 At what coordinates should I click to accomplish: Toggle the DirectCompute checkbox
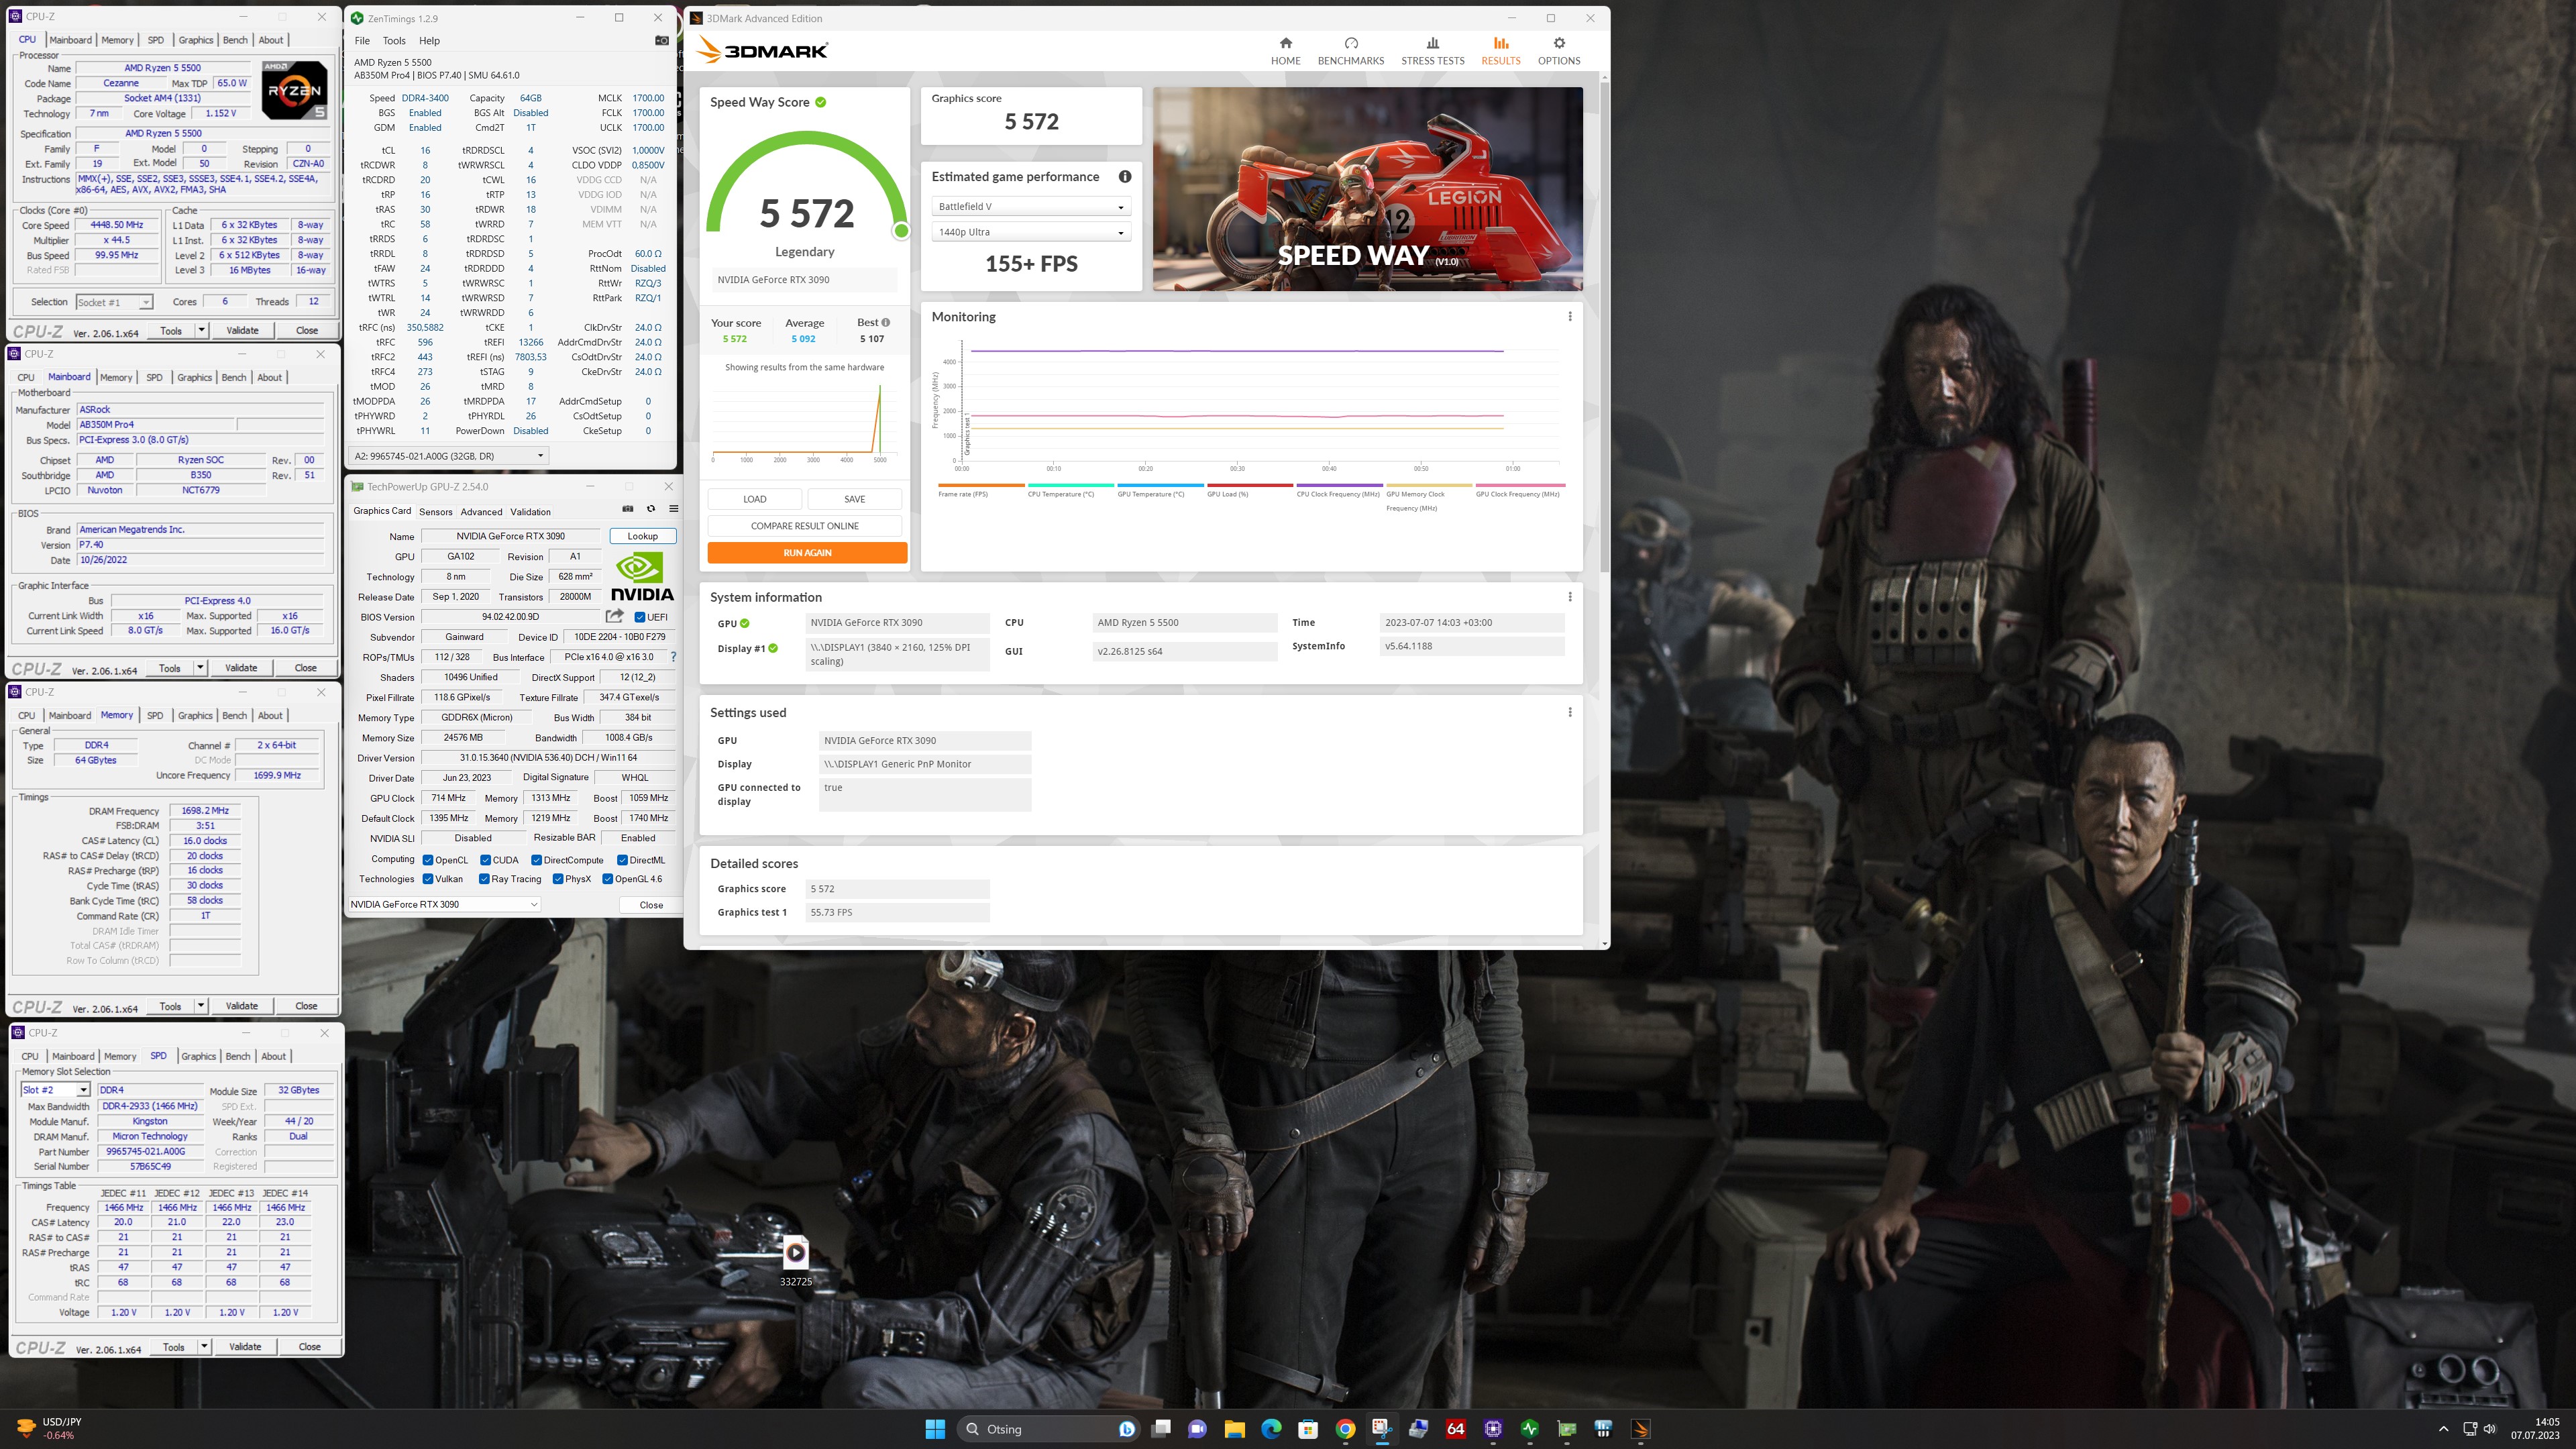[x=536, y=860]
